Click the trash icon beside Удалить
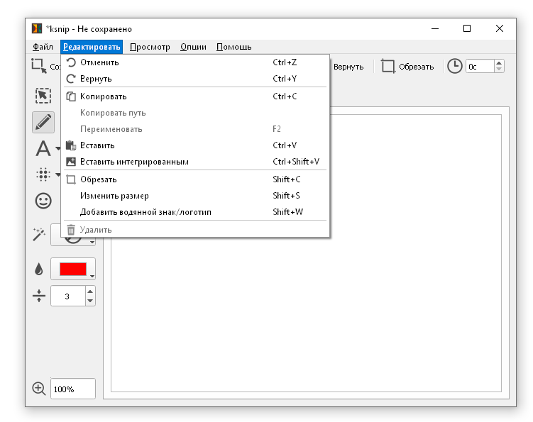 click(x=71, y=230)
